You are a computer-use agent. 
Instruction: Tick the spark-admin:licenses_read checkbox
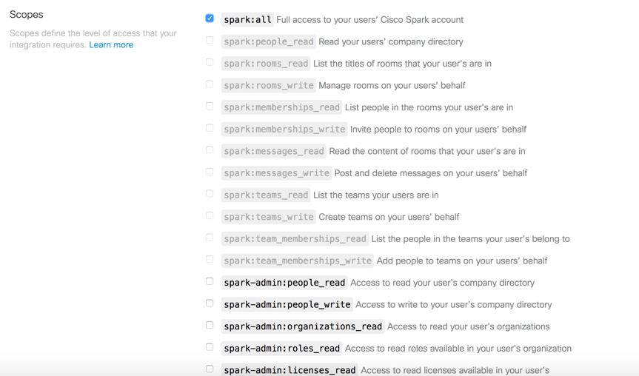point(210,369)
